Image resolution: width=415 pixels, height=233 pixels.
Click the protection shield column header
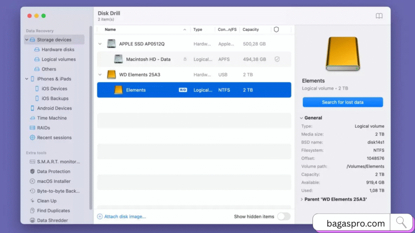click(x=276, y=30)
